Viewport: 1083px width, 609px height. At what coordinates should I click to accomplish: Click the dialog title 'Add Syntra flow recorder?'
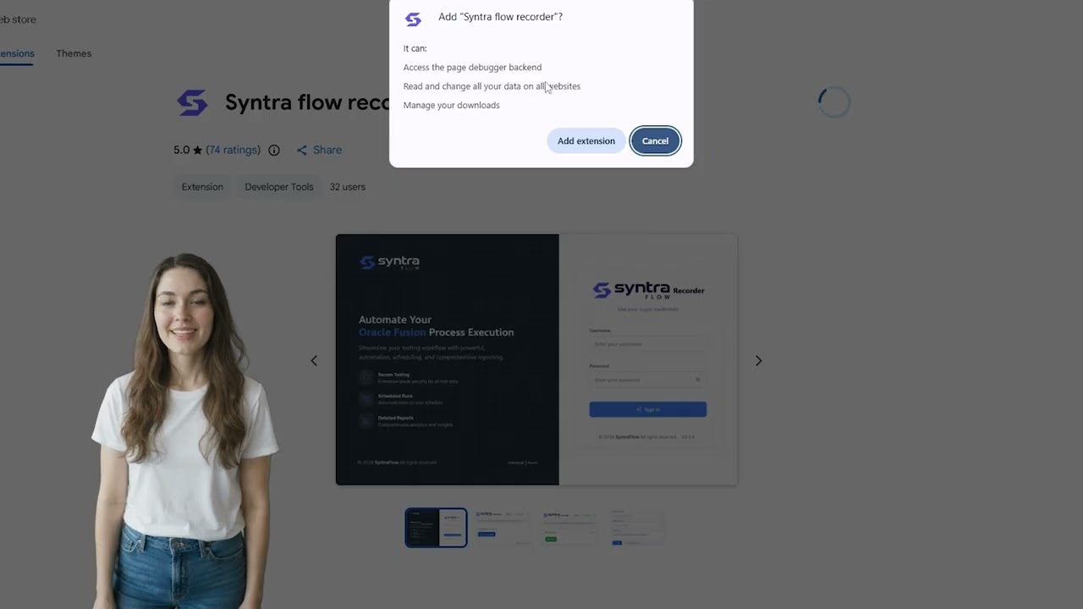click(x=500, y=17)
